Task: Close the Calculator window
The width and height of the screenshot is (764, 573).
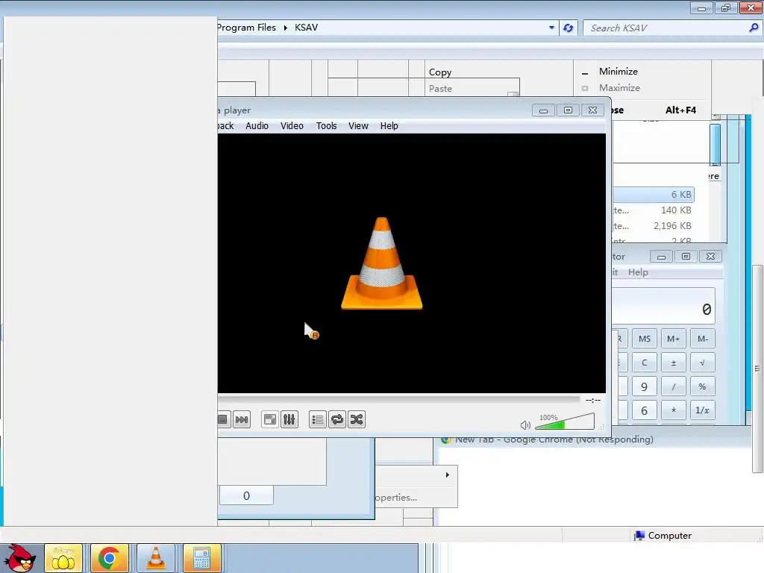Action: point(710,257)
